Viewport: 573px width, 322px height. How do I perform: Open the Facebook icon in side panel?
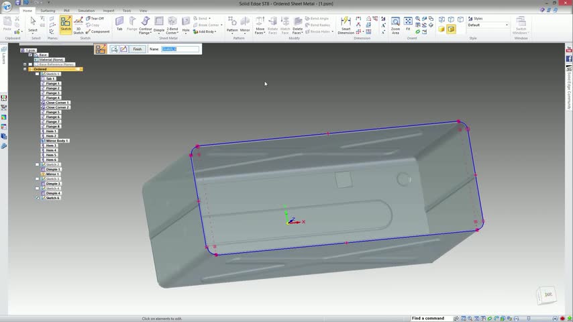pyautogui.click(x=569, y=58)
